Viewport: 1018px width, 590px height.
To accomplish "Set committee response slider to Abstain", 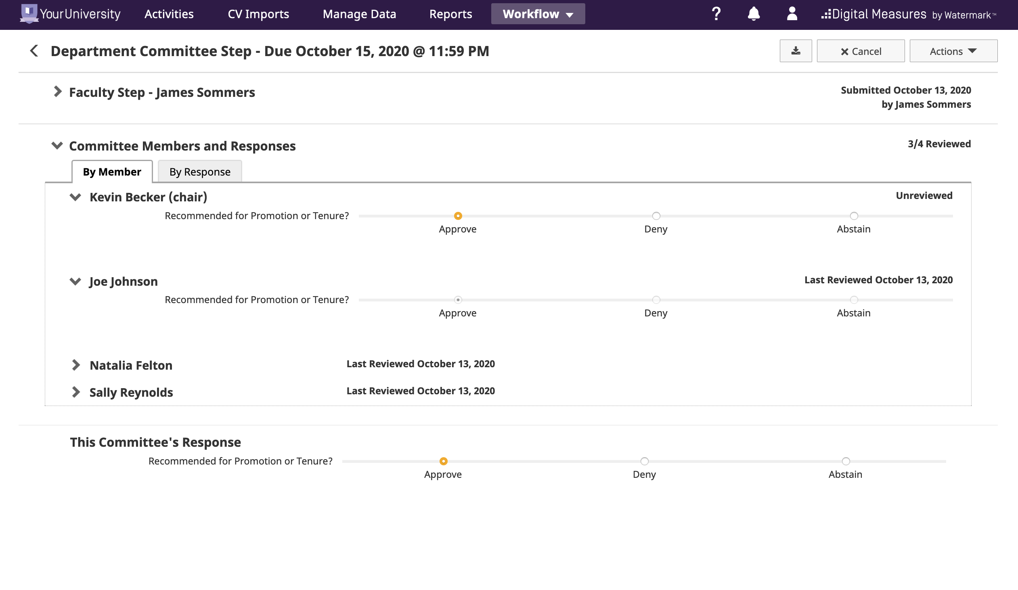I will (846, 461).
